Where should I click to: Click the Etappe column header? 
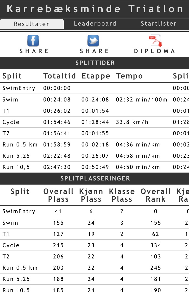(96, 76)
